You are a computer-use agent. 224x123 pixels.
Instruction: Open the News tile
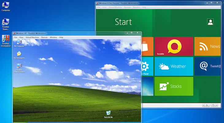coord(207,46)
